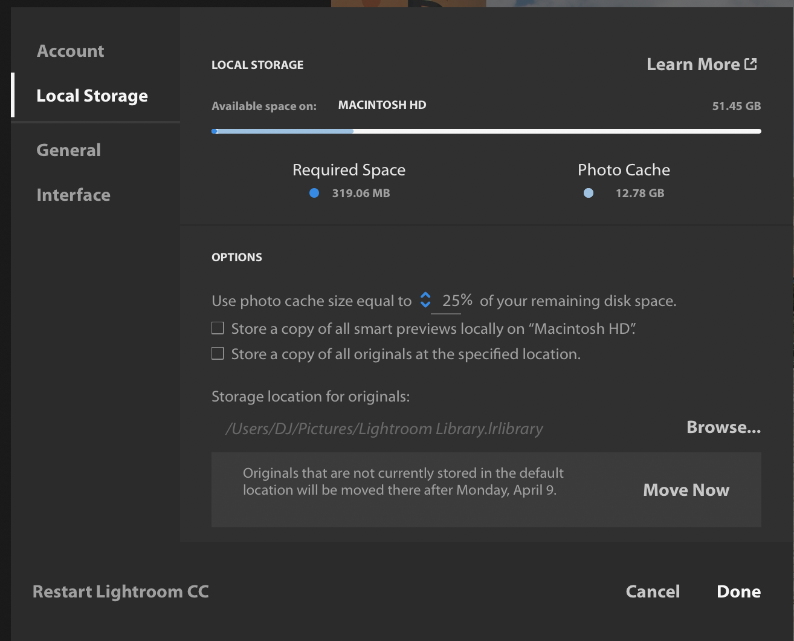The height and width of the screenshot is (641, 794).
Task: Open the Interface preferences tab
Action: [73, 195]
